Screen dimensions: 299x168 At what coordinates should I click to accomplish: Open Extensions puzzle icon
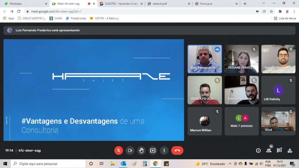280,11
